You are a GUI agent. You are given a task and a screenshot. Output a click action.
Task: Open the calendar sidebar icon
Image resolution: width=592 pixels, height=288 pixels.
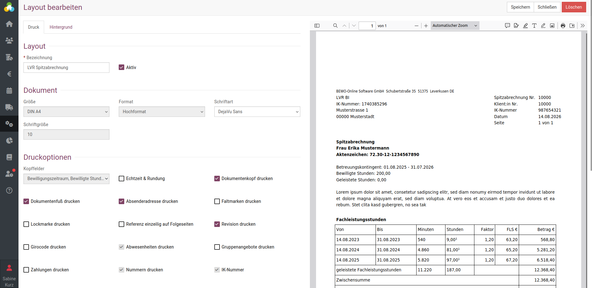click(9, 90)
